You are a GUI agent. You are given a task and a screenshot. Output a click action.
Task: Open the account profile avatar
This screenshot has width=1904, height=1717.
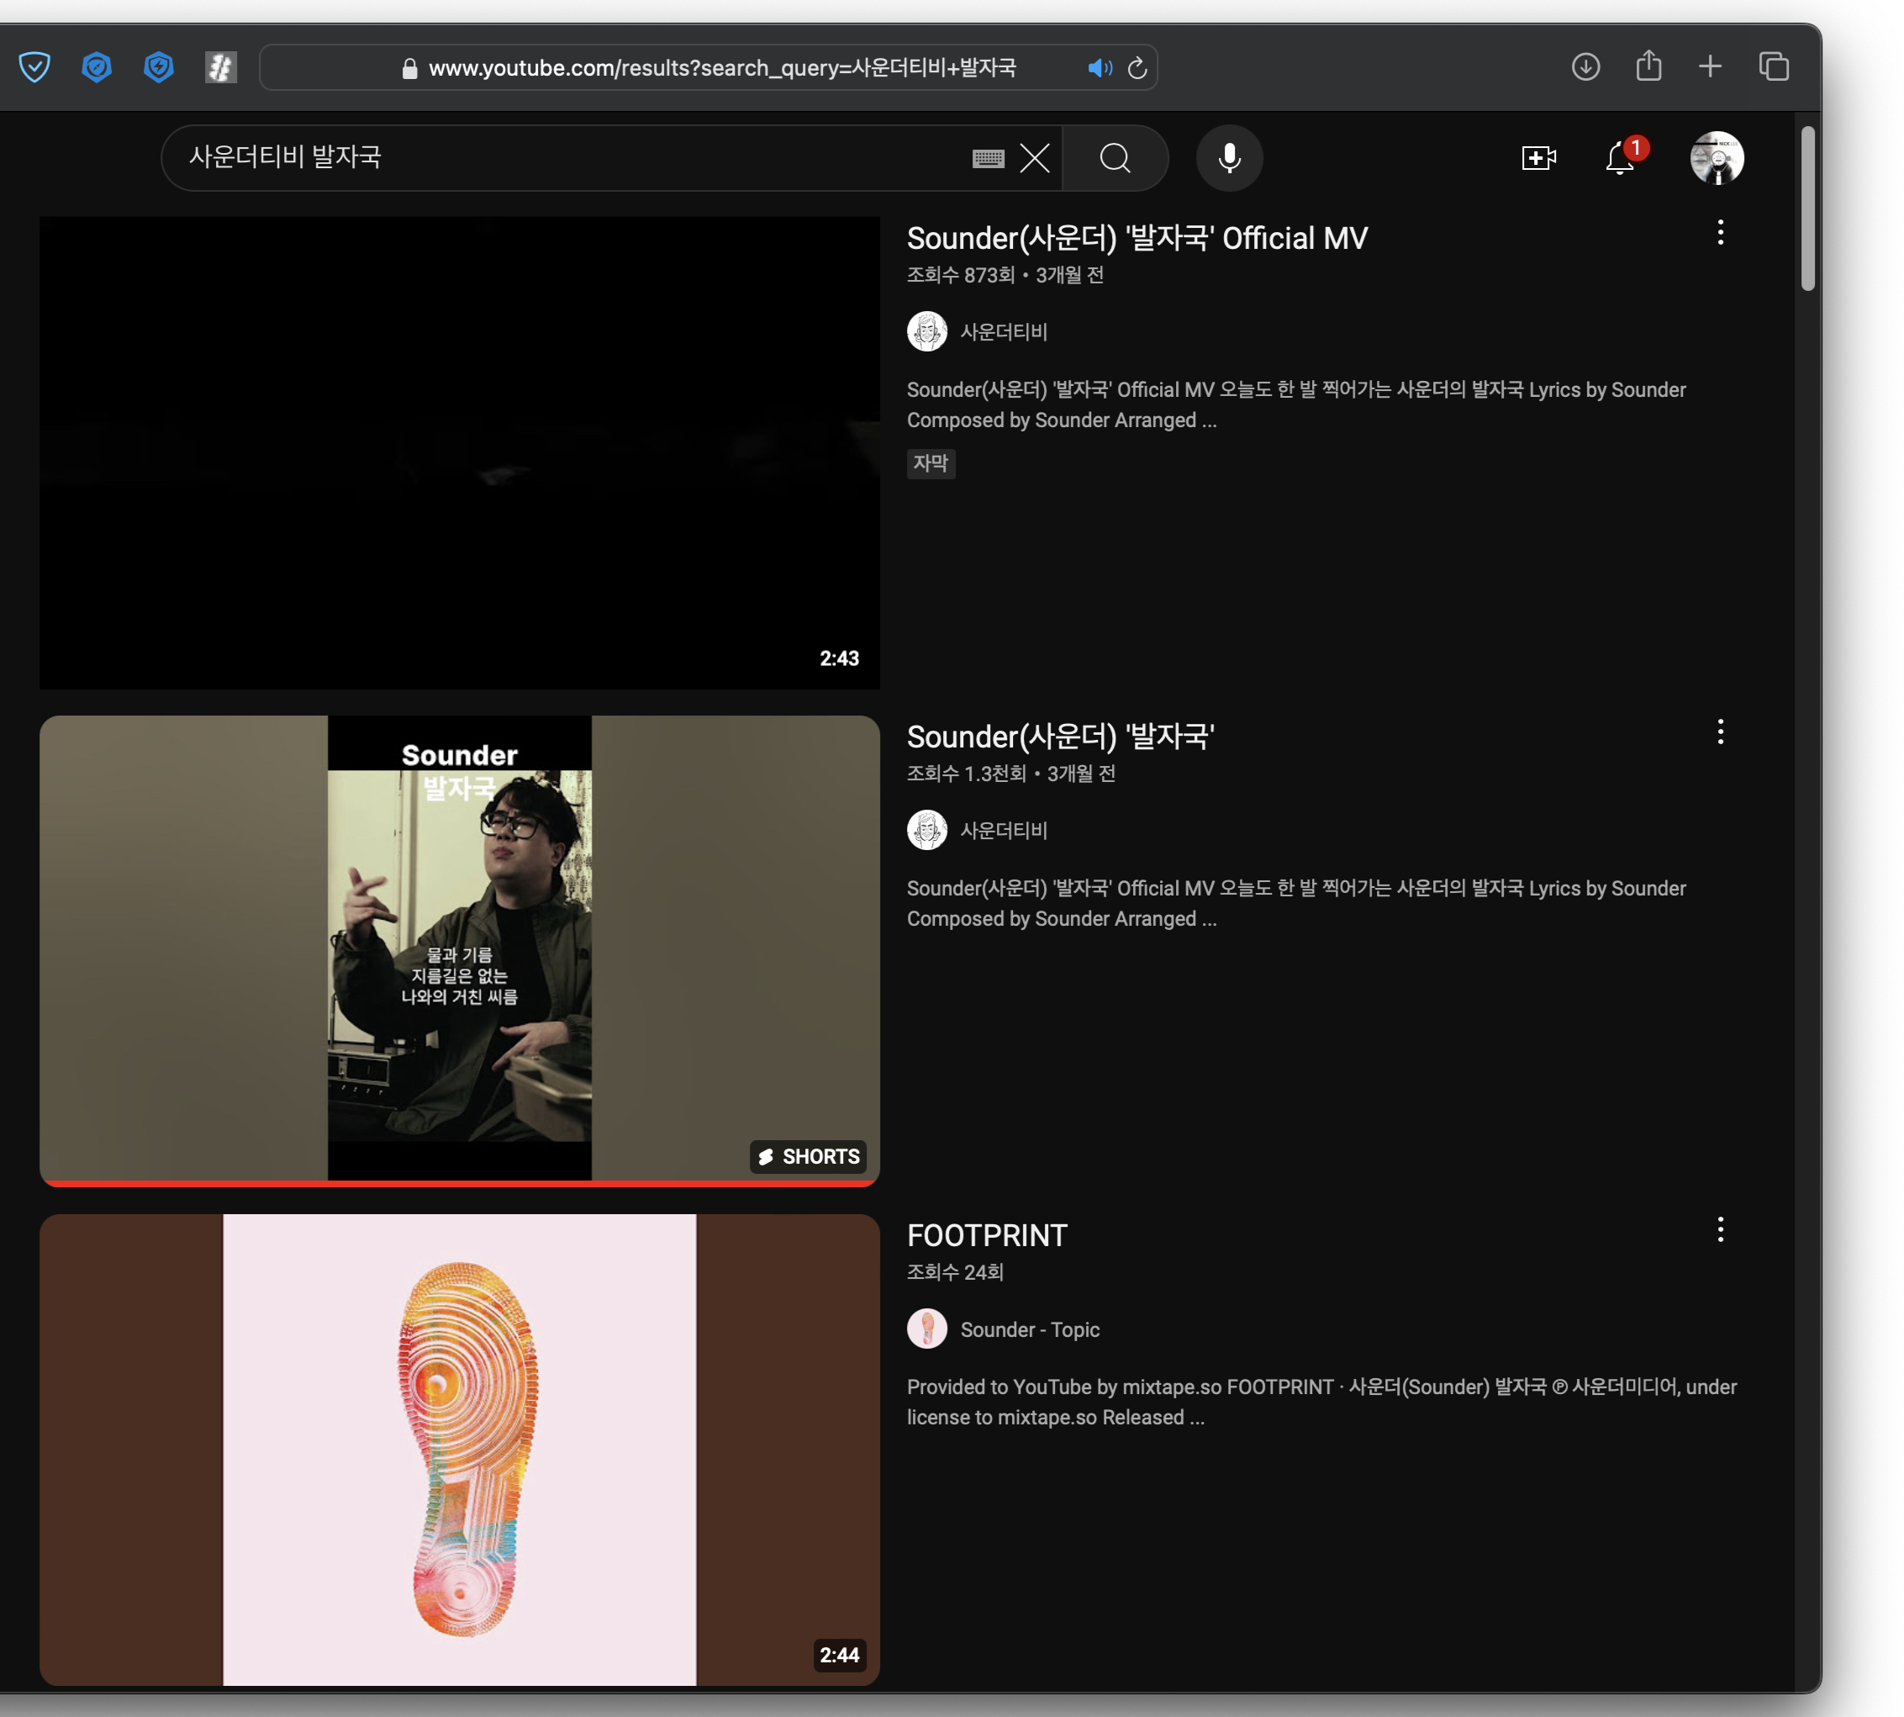pyautogui.click(x=1717, y=157)
